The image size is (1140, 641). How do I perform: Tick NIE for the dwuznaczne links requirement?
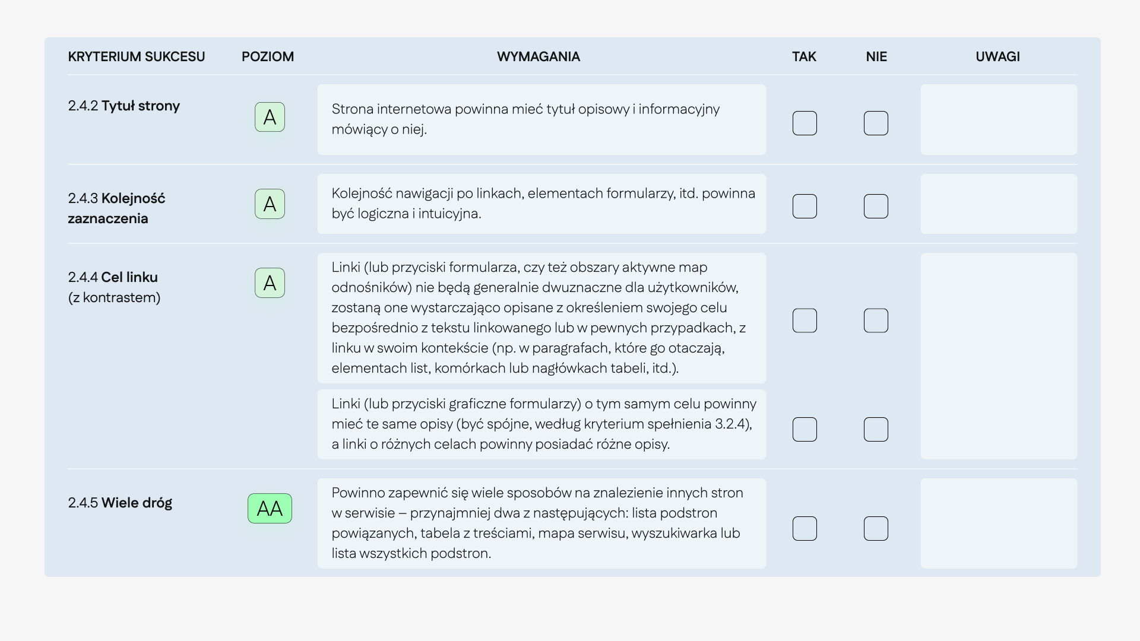click(x=876, y=320)
